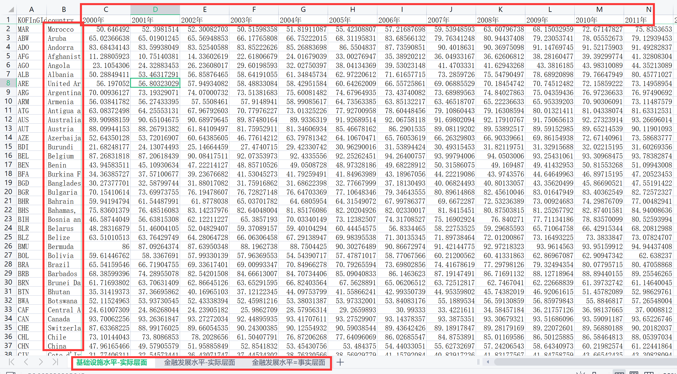Image resolution: width=677 pixels, height=374 pixels.
Task: Select column H header
Action: [x=352, y=10]
